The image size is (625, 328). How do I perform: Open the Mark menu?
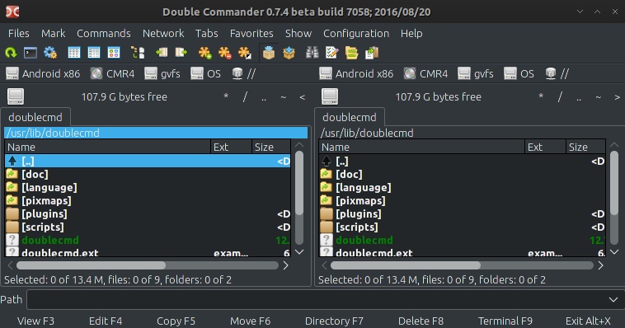click(x=53, y=34)
